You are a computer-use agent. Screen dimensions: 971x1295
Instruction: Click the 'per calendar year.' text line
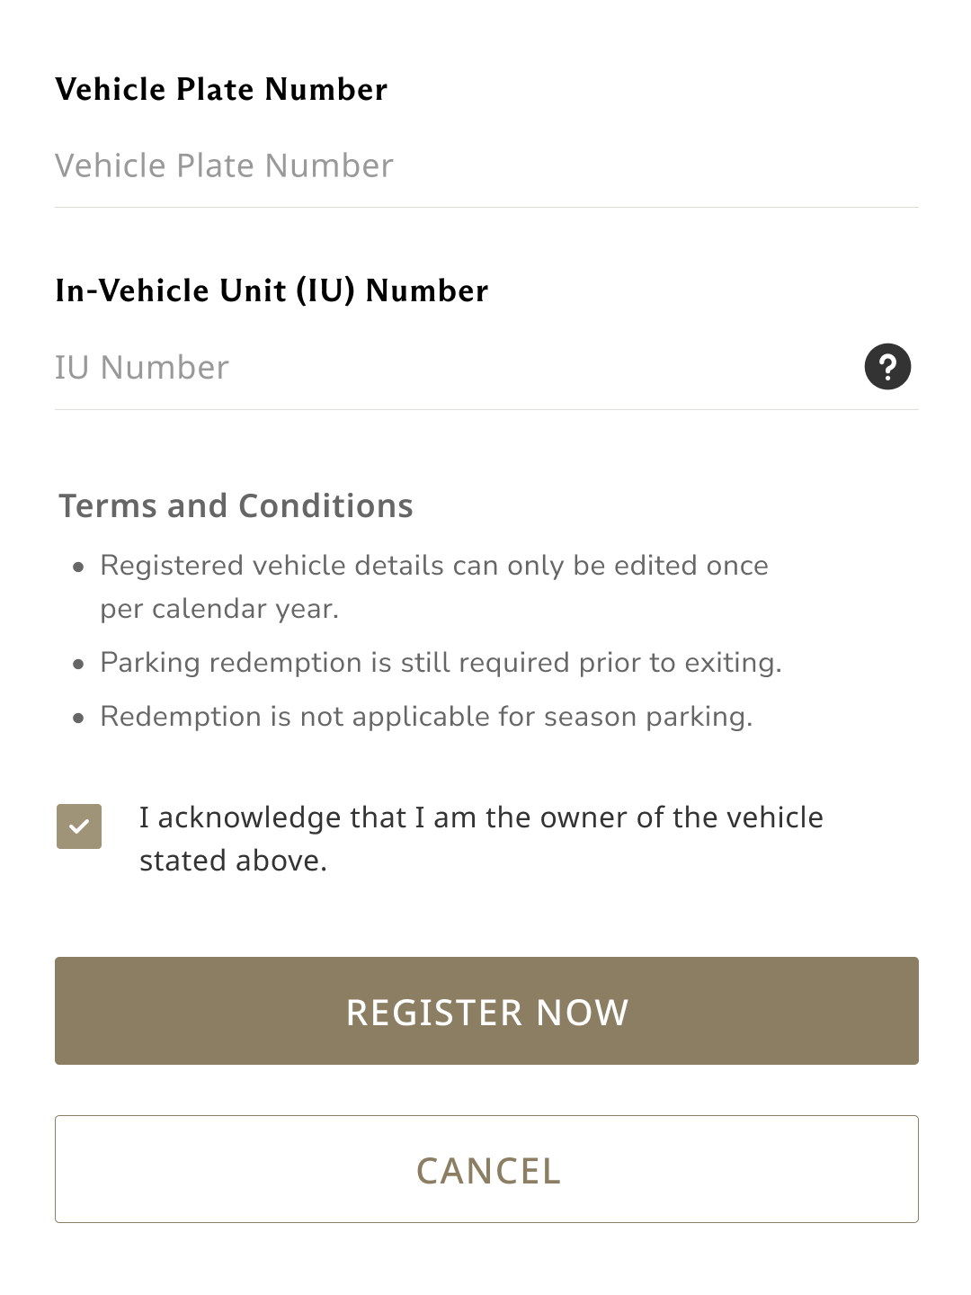point(219,610)
